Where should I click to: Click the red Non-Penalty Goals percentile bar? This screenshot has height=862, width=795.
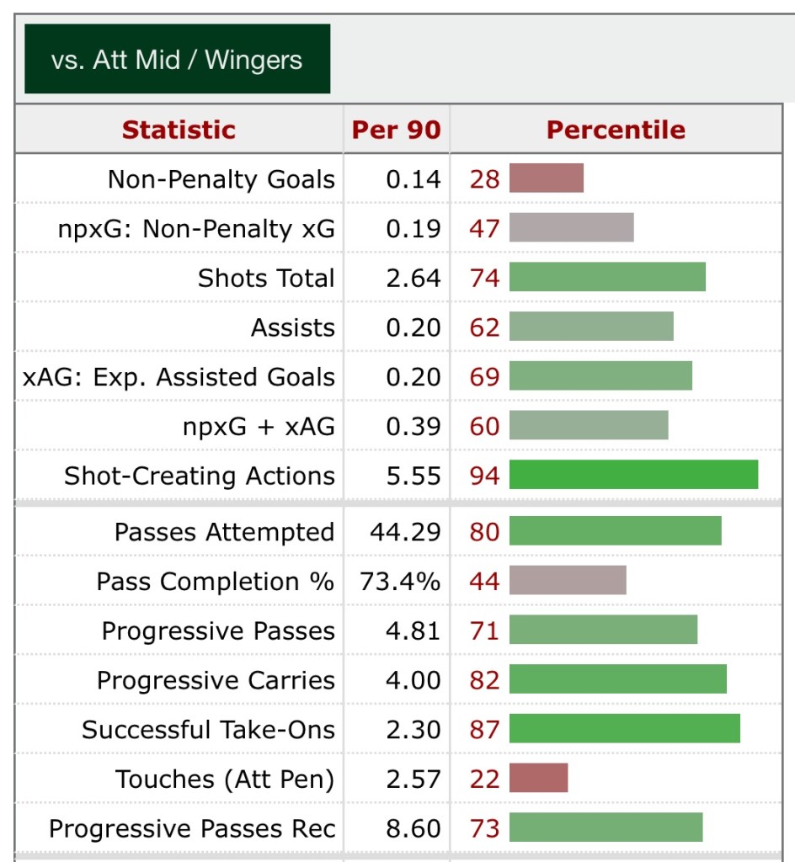tap(546, 178)
